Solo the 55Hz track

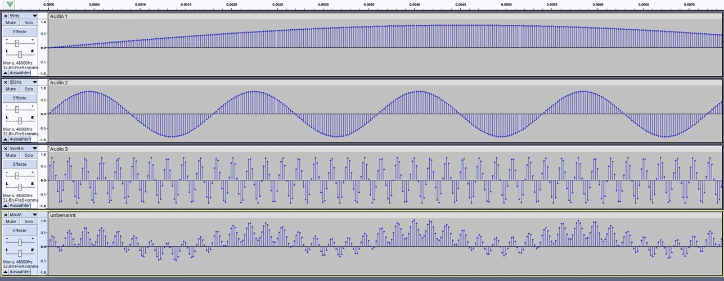pos(29,22)
